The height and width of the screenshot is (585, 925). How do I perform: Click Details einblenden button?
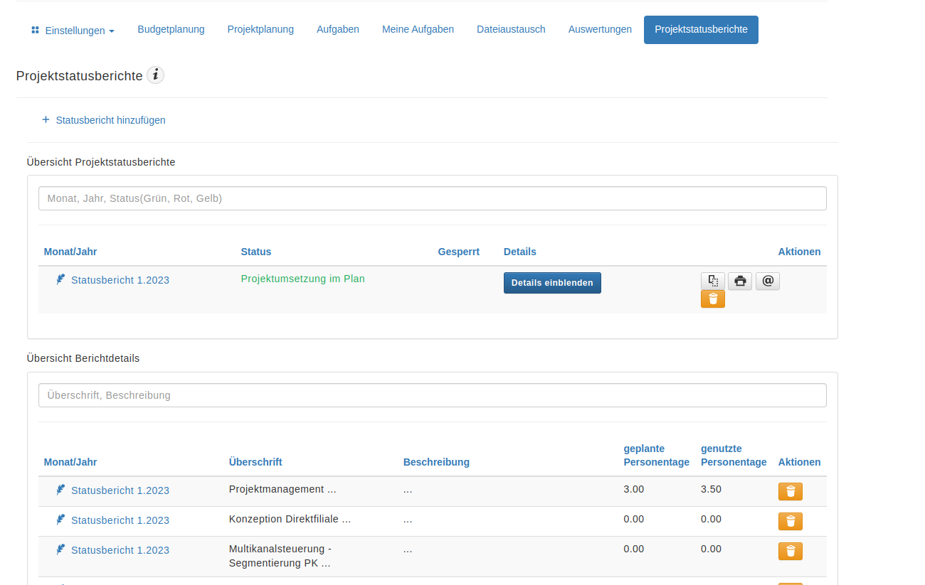coord(552,283)
